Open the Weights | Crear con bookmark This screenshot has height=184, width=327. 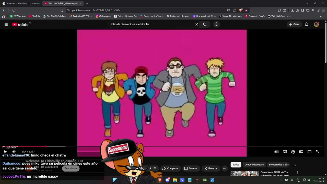point(279,16)
